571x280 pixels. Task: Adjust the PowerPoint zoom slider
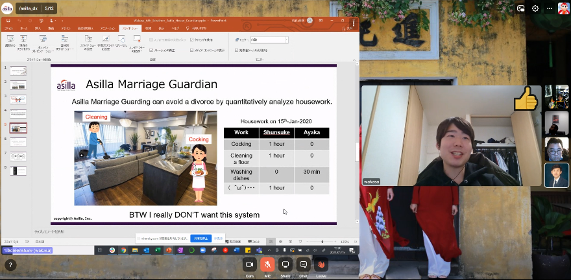coord(322,242)
